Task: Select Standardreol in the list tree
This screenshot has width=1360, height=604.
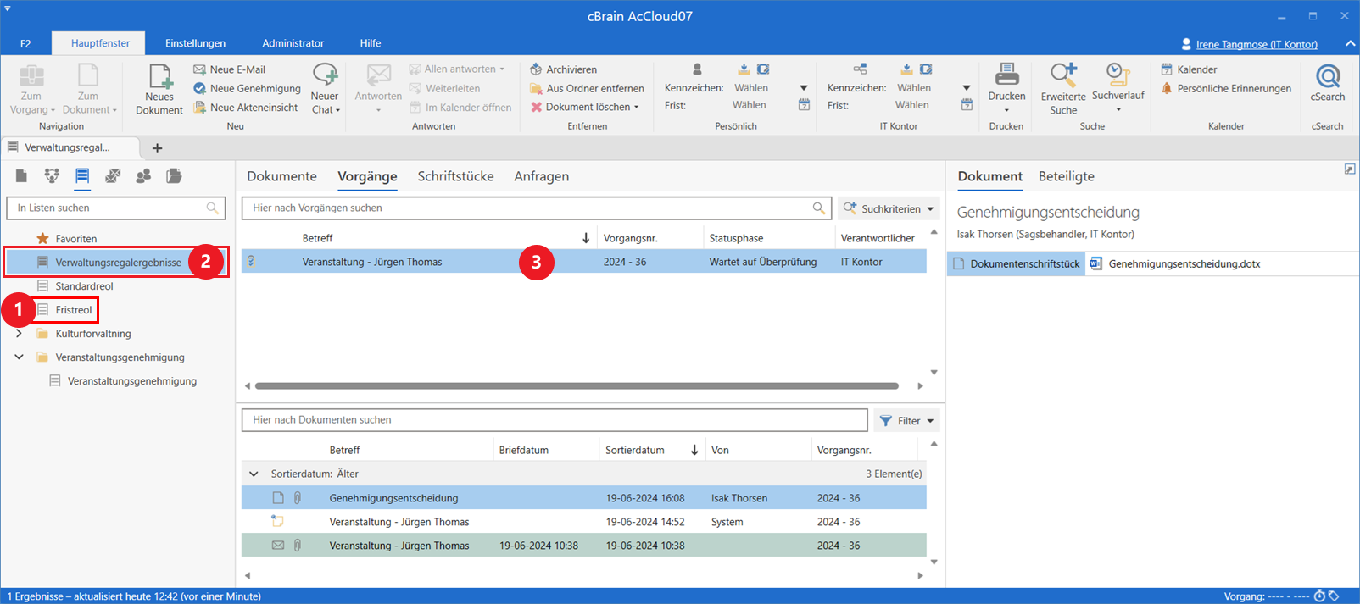Action: point(84,286)
